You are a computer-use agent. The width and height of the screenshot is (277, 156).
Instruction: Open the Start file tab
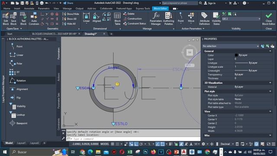click(10, 34)
